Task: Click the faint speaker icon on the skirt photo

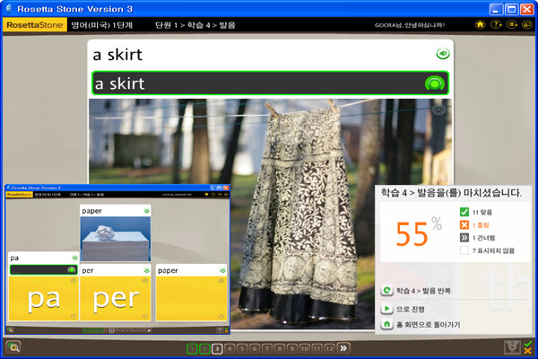Action: (438, 109)
